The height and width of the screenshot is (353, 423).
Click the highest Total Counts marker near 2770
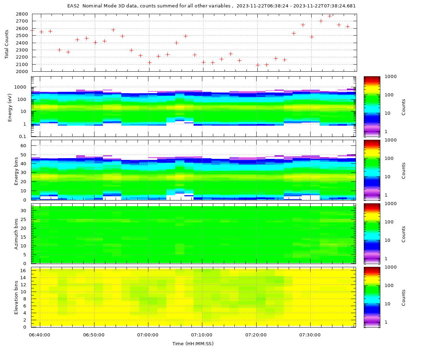[x=330, y=16]
